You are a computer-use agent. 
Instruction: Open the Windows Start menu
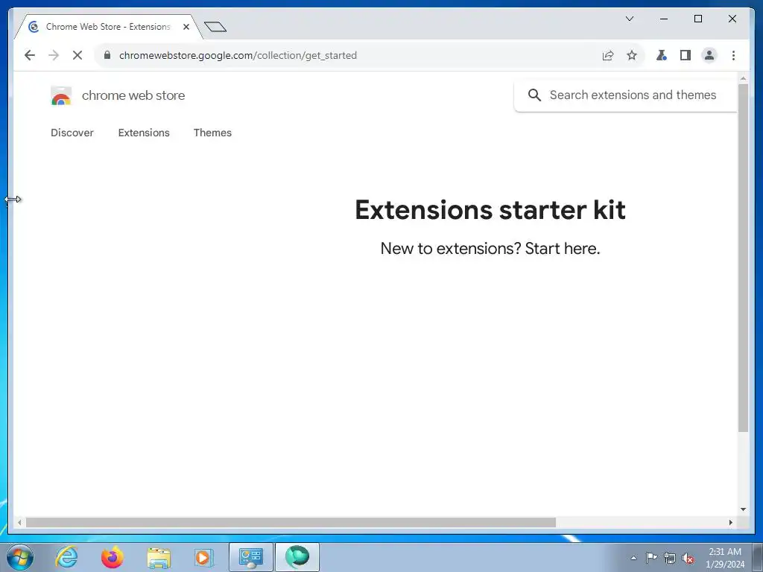point(20,557)
